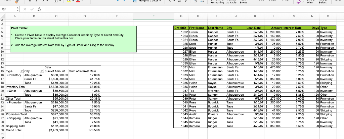344x139 pixels.
Task: Select column F header
Action: click(153, 16)
